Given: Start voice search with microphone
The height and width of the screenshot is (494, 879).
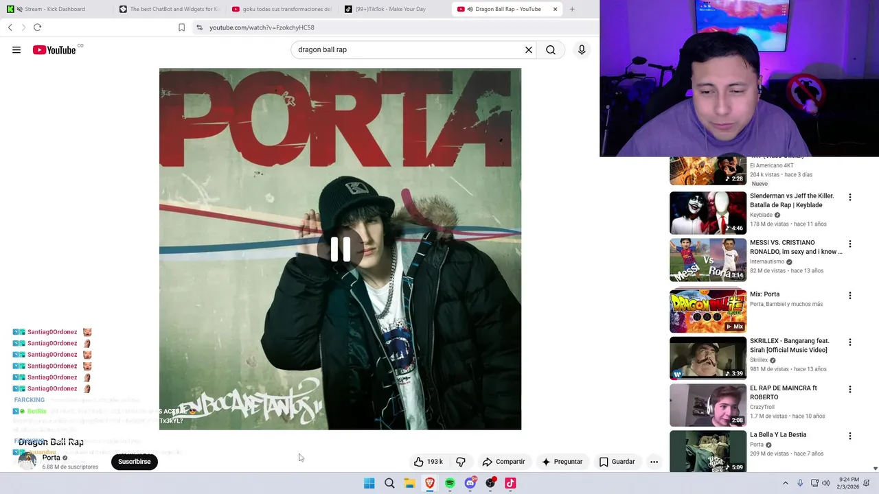Looking at the screenshot, I should 582,50.
